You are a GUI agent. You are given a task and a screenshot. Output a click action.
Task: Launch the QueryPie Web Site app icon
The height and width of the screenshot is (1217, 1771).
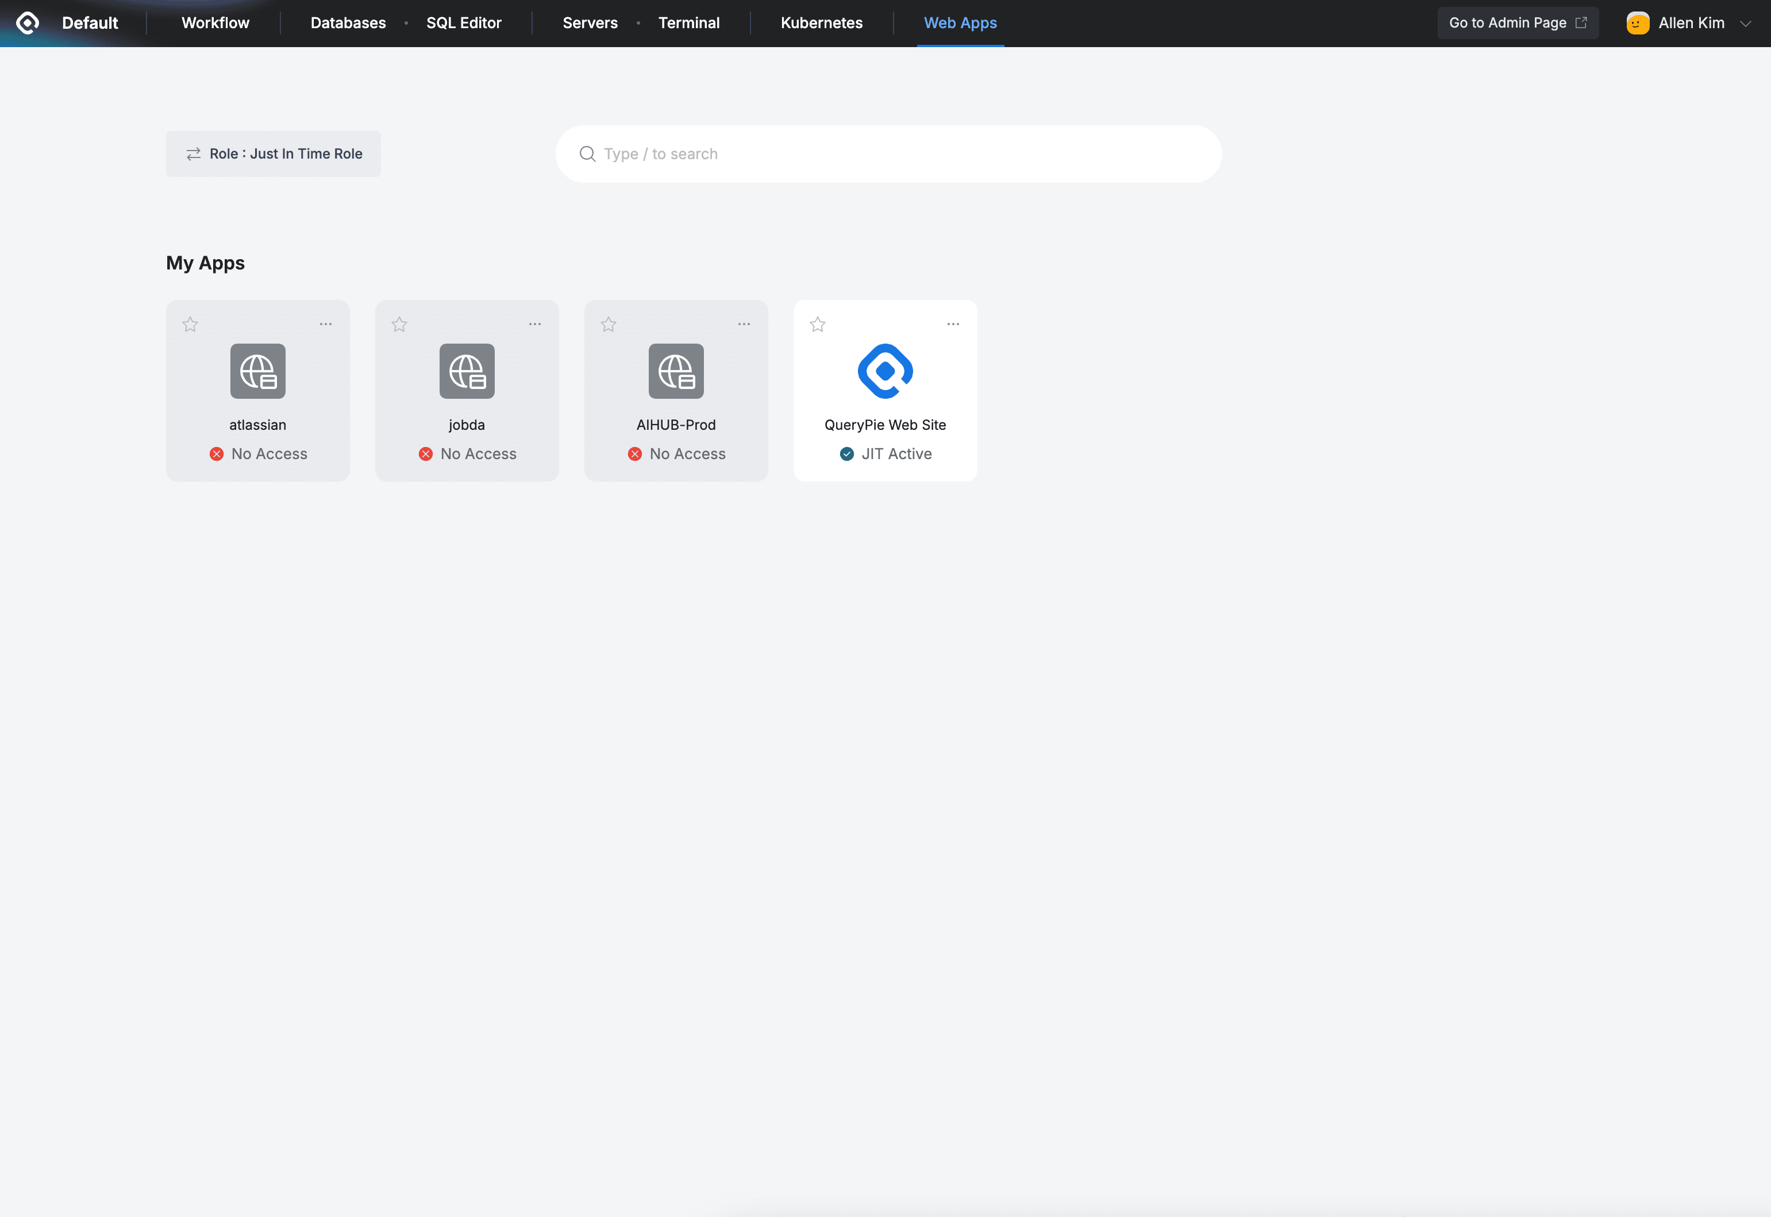tap(884, 371)
